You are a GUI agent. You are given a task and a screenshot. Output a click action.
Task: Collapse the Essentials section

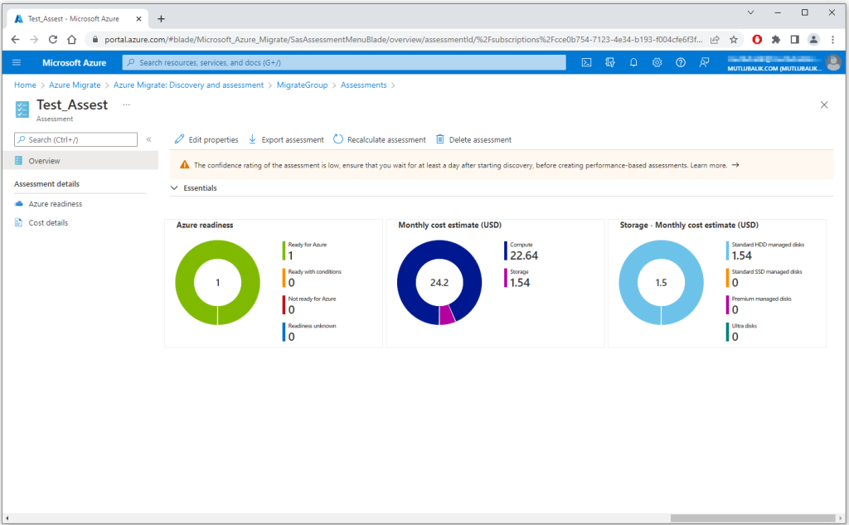tap(174, 188)
